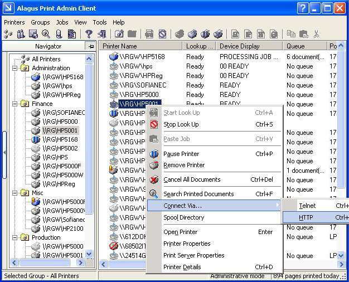Click the printer icon of \\RGW\HP5168 list row
Viewport: 349px width, 282px height.
114,56
